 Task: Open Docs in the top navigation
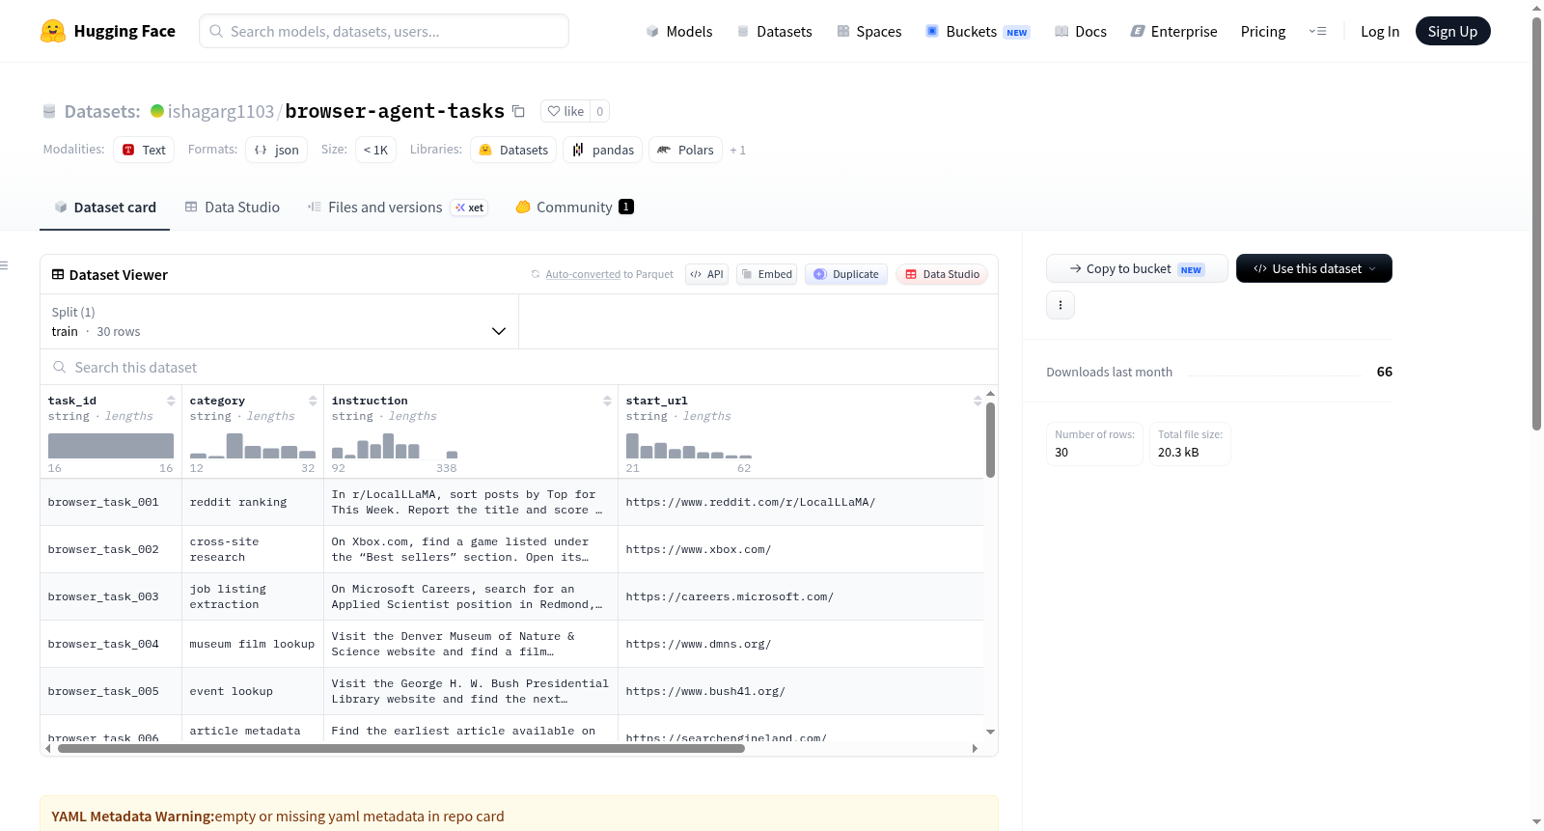point(1081,31)
